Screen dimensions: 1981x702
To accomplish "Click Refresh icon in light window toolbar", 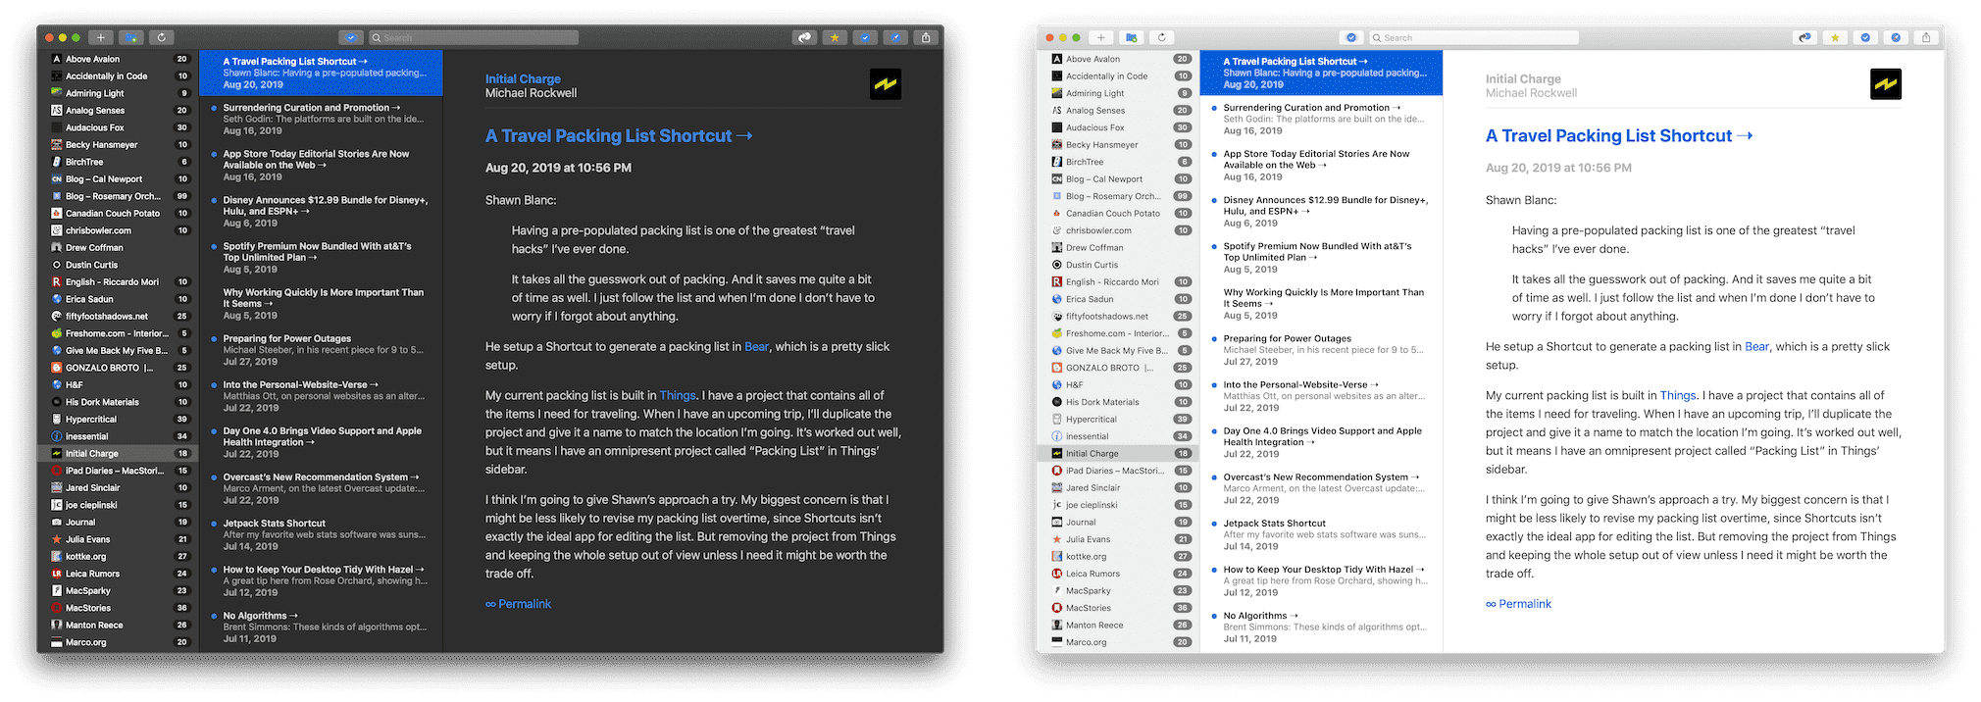I will [x=1162, y=37].
